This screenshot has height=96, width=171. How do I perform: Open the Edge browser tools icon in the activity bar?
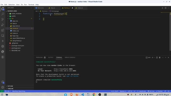3,51
